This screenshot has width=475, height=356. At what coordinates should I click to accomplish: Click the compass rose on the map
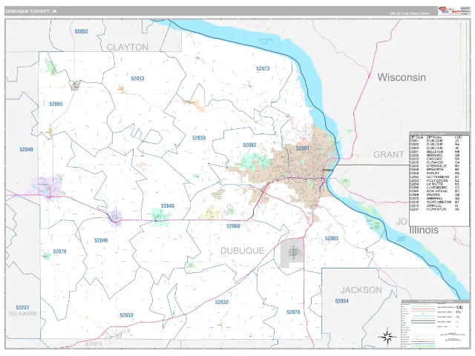[387, 336]
